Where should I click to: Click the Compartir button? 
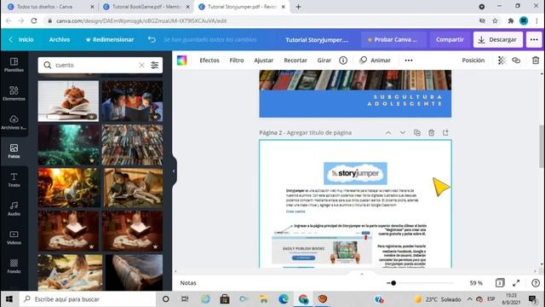pos(450,40)
